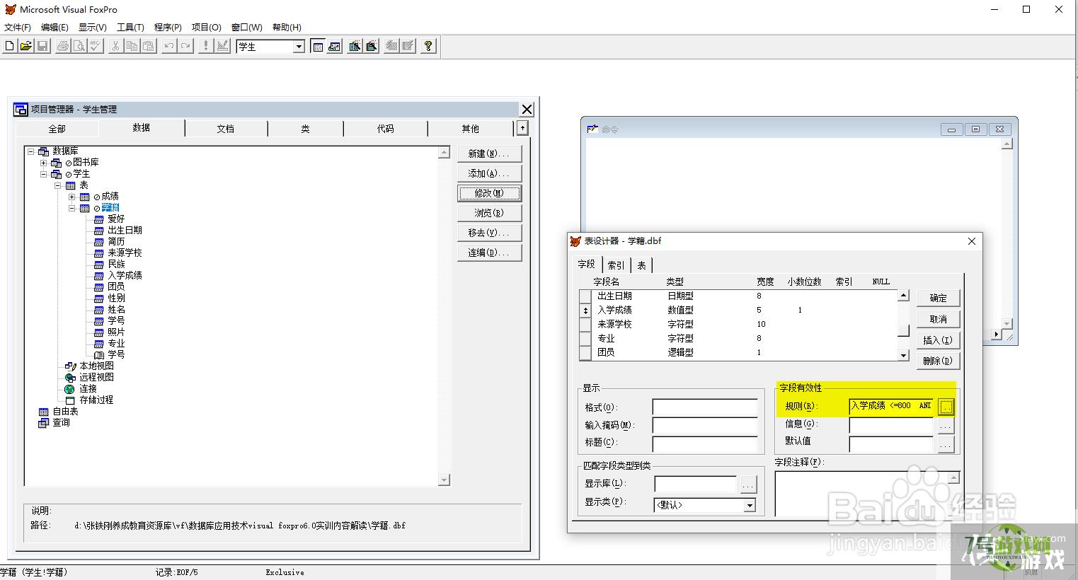
Task: Click 确定 in Table Designer
Action: pos(938,298)
